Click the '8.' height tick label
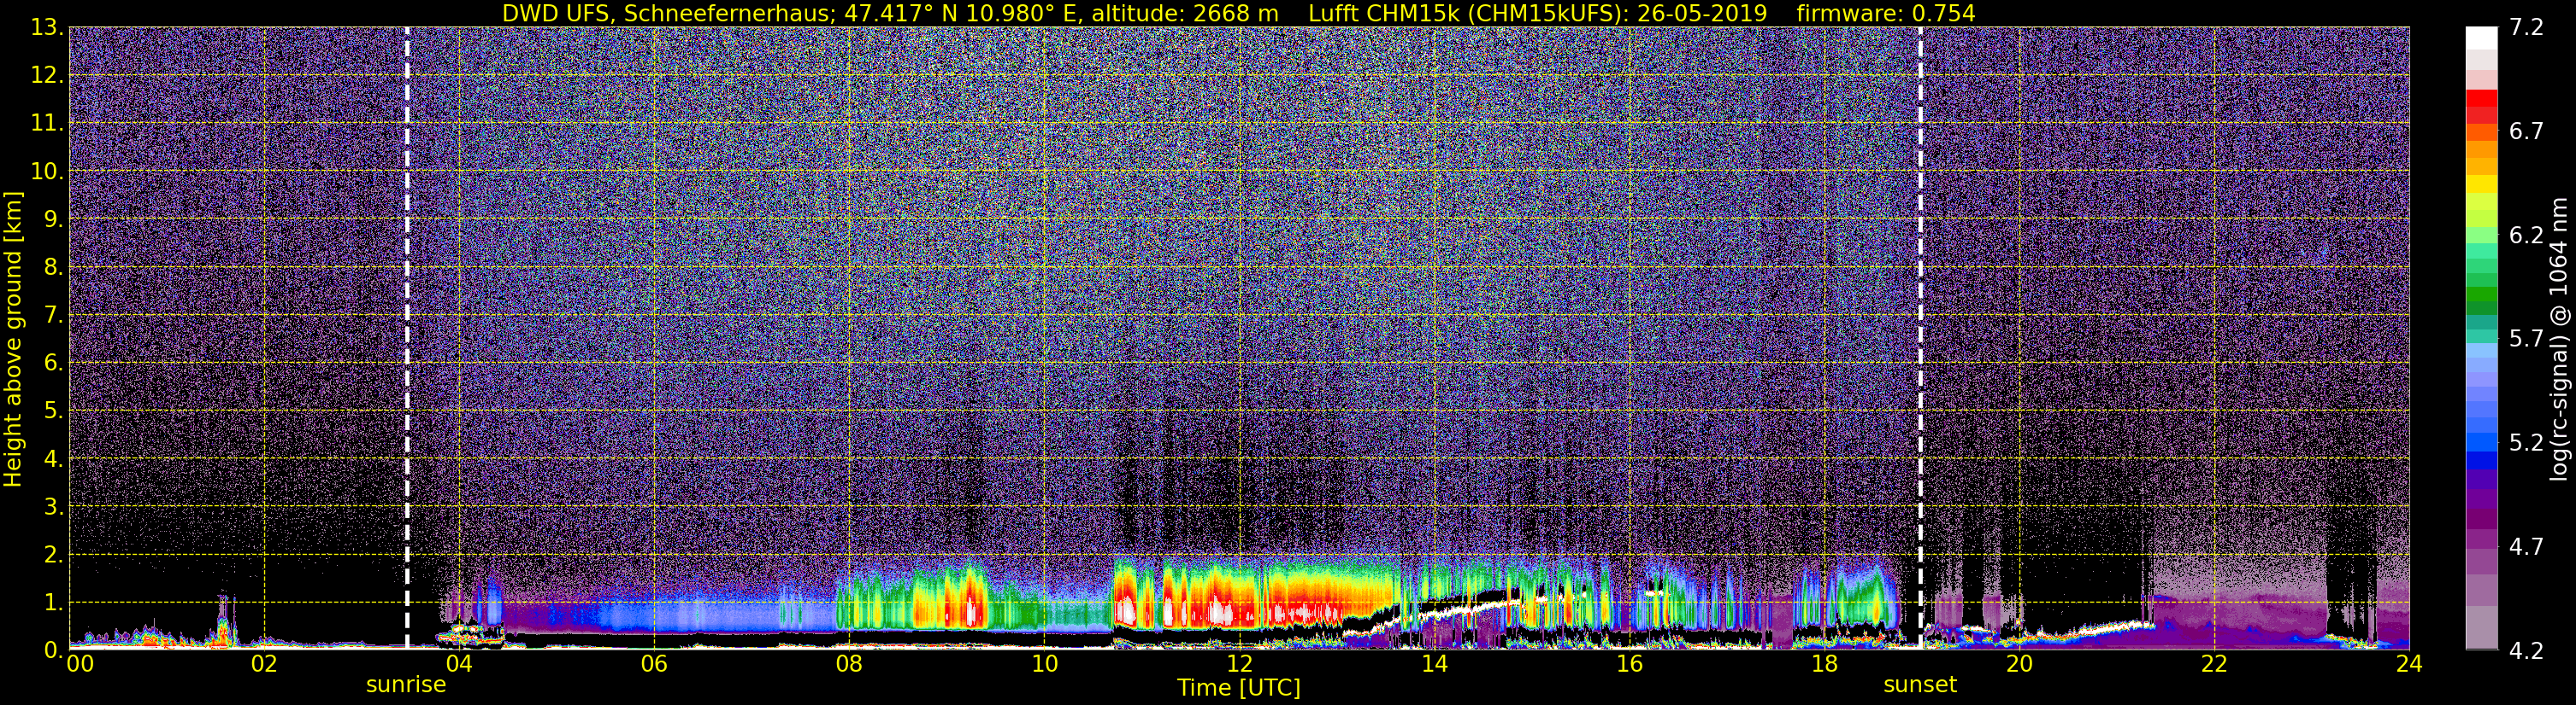2576x705 pixels. click(x=52, y=268)
